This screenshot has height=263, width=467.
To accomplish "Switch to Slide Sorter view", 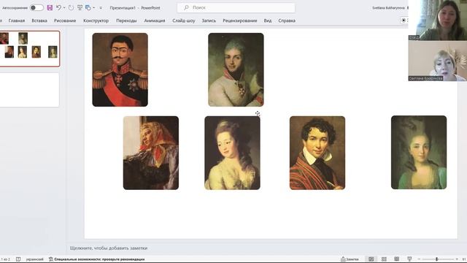I will point(384,259).
